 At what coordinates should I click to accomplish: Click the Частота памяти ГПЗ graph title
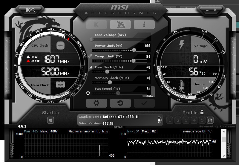point(88,131)
